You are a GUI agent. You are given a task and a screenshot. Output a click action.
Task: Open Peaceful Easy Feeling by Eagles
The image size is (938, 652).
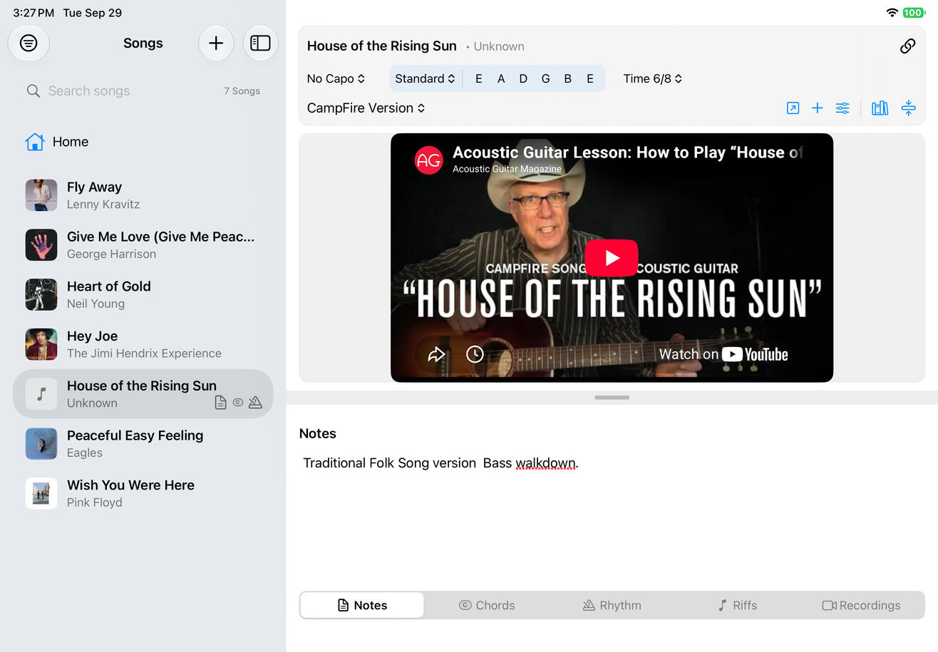point(143,443)
